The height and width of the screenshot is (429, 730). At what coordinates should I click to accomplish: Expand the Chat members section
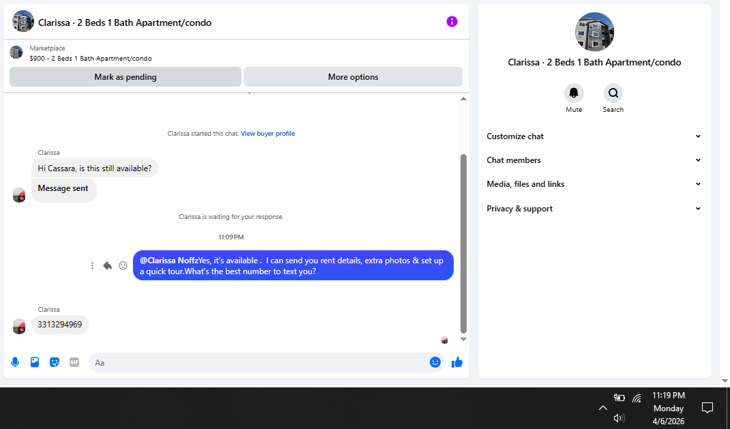594,160
